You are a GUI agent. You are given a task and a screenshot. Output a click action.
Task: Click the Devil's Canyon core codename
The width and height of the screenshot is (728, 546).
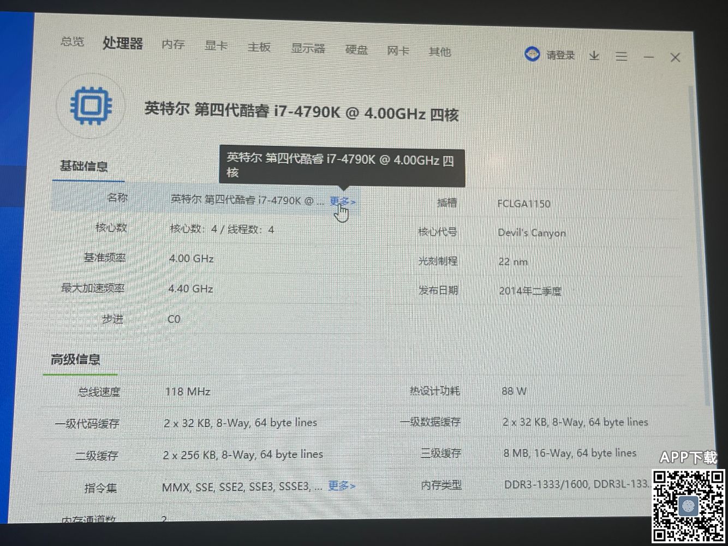532,233
